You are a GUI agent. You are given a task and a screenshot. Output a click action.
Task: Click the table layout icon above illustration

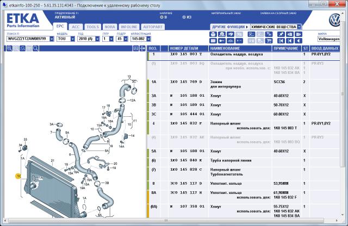[x=136, y=48]
